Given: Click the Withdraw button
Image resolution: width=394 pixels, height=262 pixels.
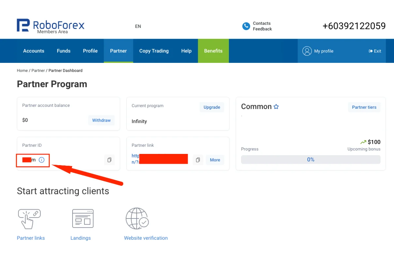Looking at the screenshot, I should [101, 120].
